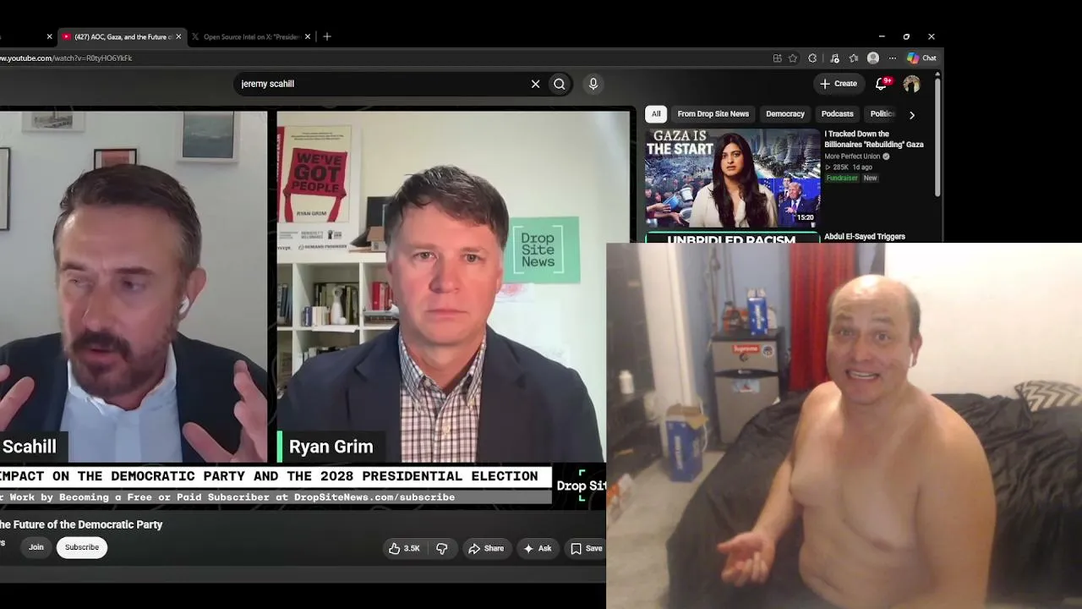1082x609 pixels.
Task: Click the video title about the Democratic Party
Action: tap(81, 524)
